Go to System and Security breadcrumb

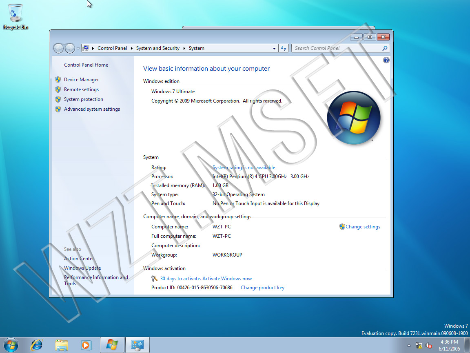click(157, 48)
